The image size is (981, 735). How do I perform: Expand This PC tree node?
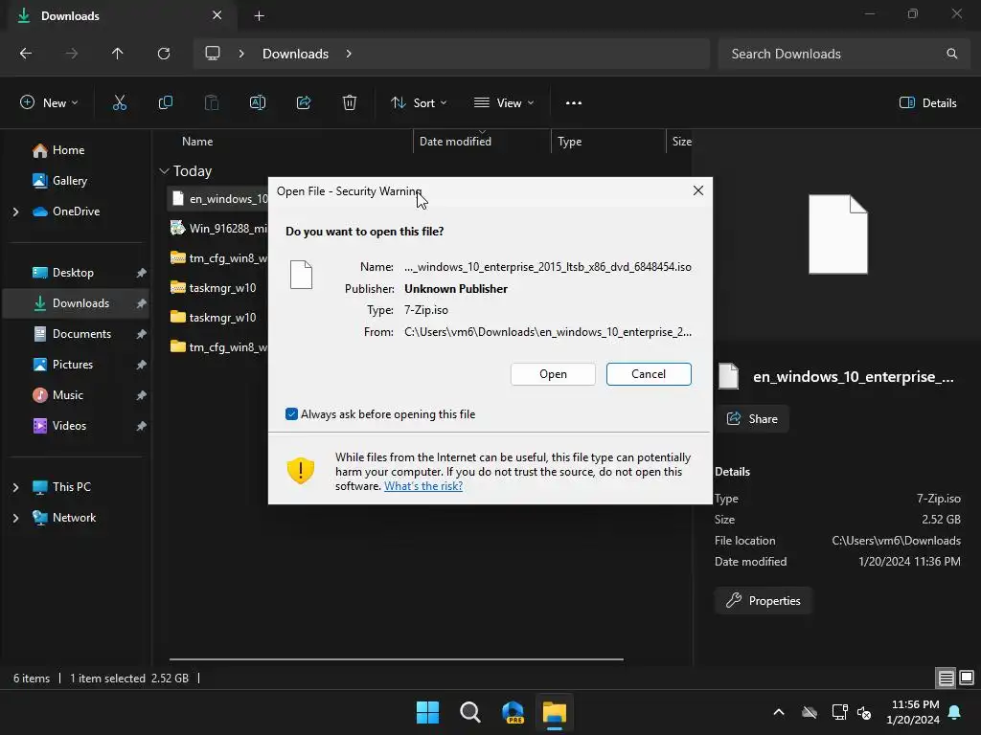[15, 487]
